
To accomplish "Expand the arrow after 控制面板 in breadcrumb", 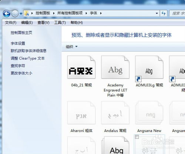I will coord(54,13).
